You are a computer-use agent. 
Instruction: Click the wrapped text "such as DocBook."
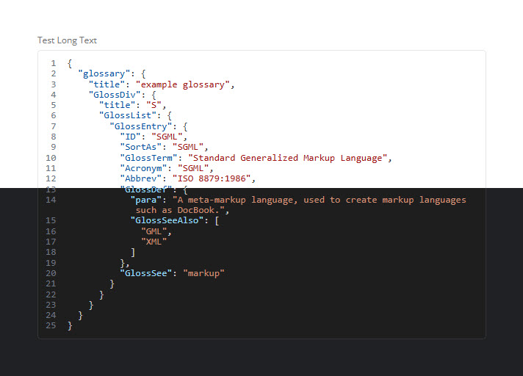click(x=180, y=210)
